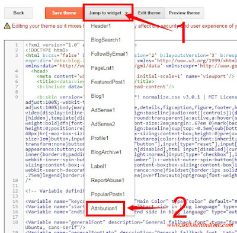
Task: Save the theme with Save theme
Action: pyautogui.click(x=64, y=13)
